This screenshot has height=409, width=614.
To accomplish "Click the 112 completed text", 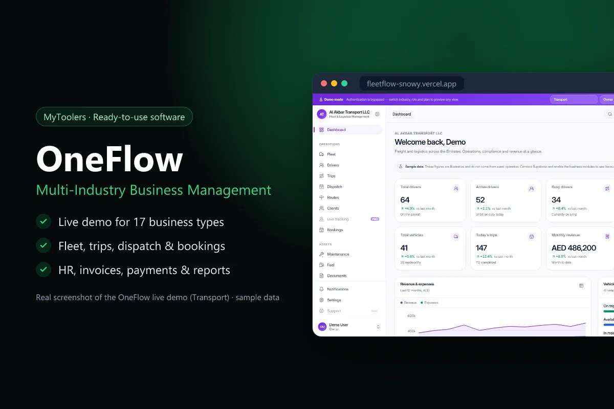I will click(485, 263).
